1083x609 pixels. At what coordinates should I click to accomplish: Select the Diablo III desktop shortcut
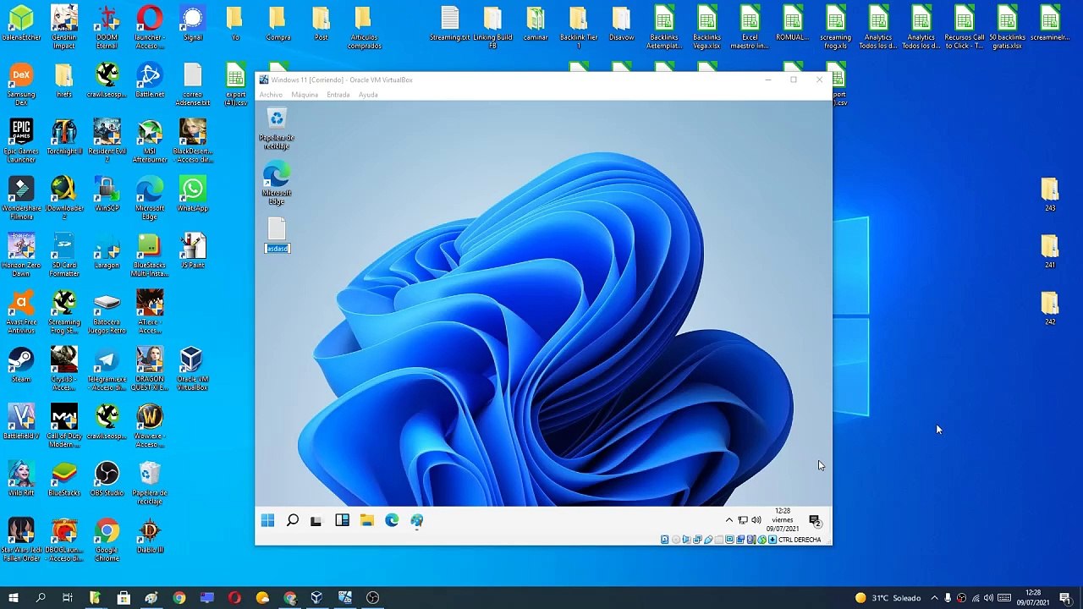click(x=150, y=536)
